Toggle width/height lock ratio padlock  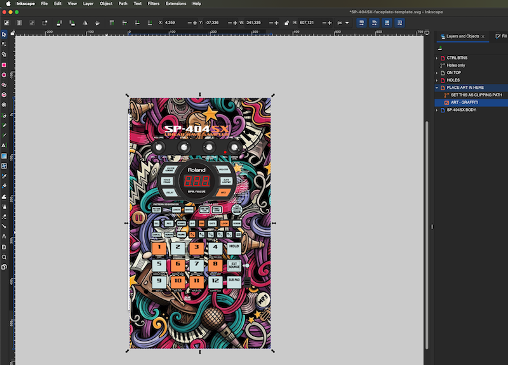[x=287, y=23]
